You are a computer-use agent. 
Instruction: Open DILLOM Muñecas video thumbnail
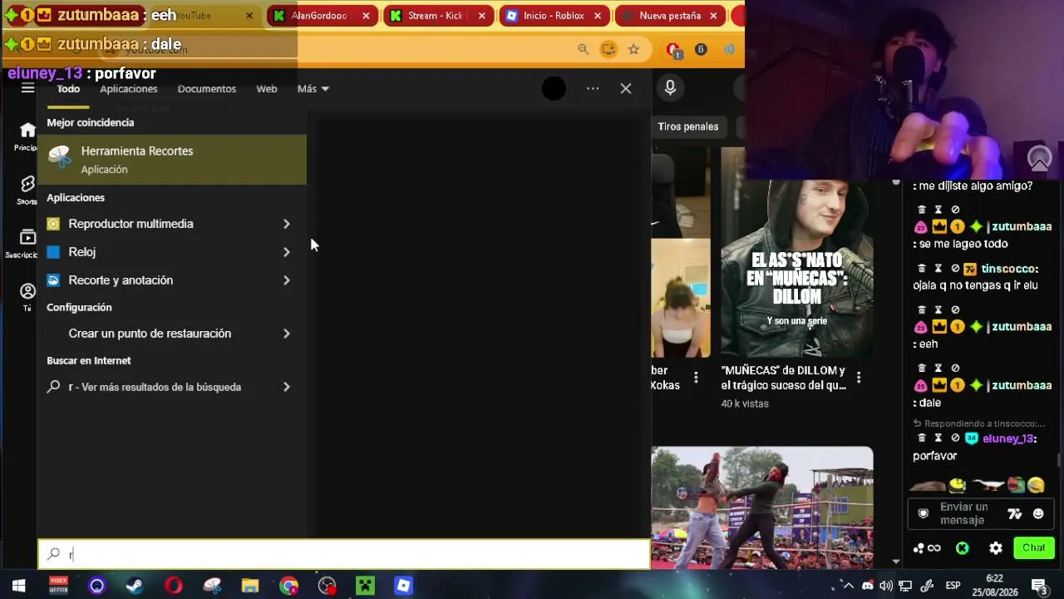click(797, 252)
